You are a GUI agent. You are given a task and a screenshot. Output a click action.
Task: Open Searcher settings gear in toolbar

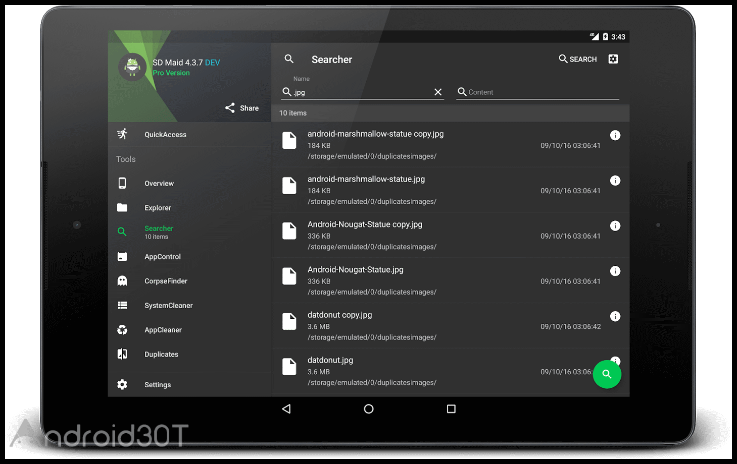pyautogui.click(x=613, y=59)
